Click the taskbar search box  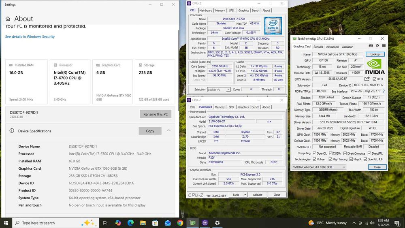55,223
